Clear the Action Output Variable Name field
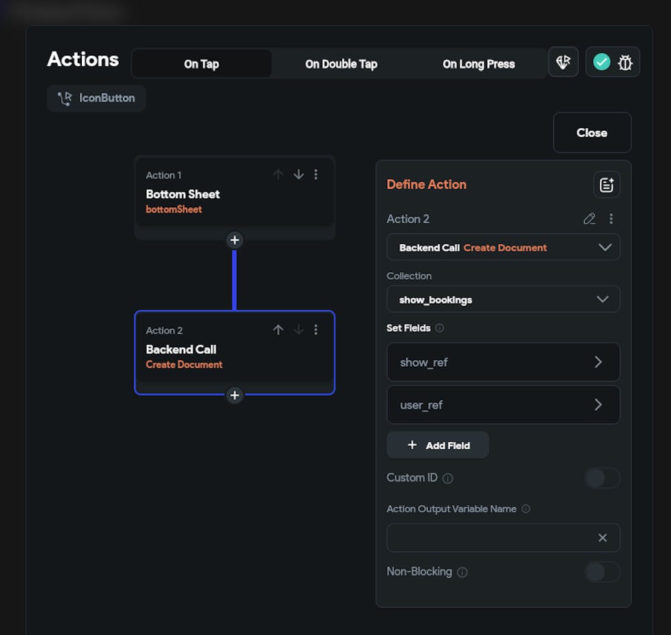This screenshot has width=671, height=635. [x=602, y=537]
